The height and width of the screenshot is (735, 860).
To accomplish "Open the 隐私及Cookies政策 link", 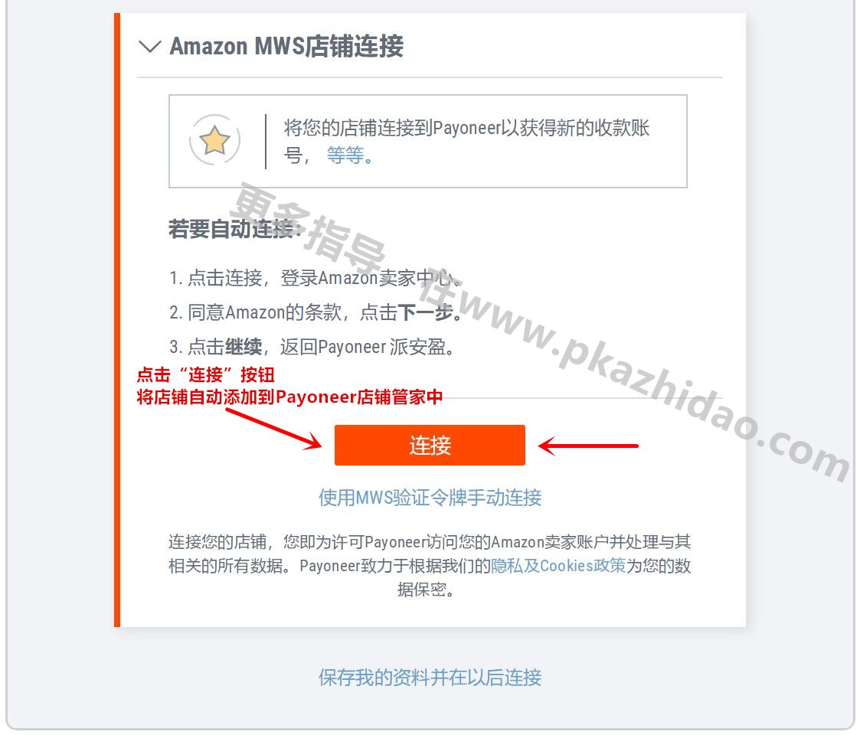I will pos(558,566).
